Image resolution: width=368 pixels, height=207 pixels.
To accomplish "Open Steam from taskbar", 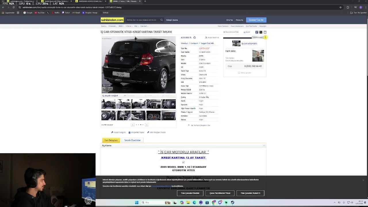I will tap(233, 202).
